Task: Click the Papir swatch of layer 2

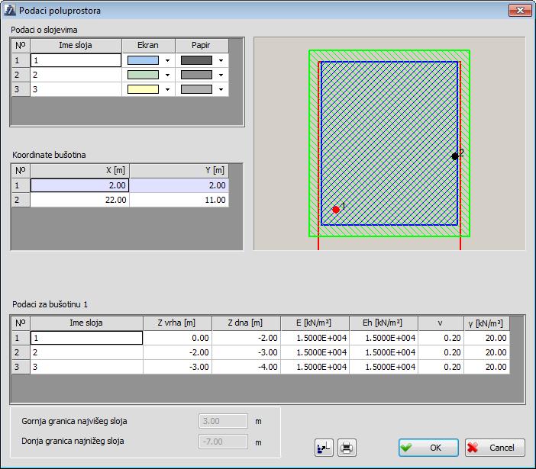Action: pos(196,75)
